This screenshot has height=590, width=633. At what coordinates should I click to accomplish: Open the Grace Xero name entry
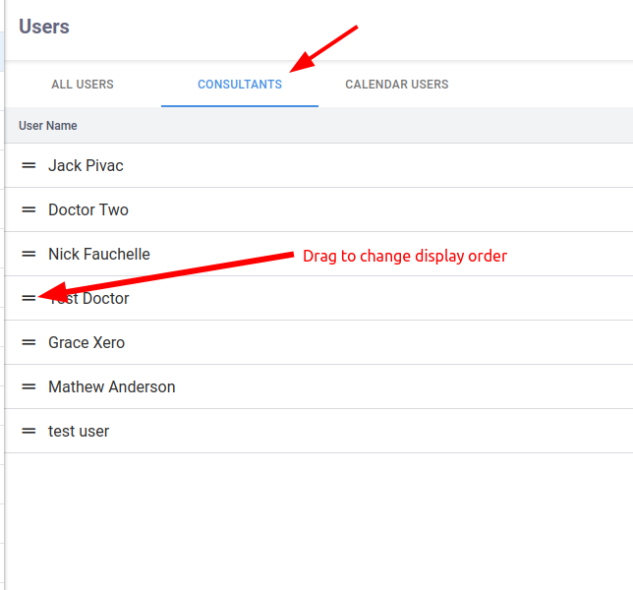86,342
